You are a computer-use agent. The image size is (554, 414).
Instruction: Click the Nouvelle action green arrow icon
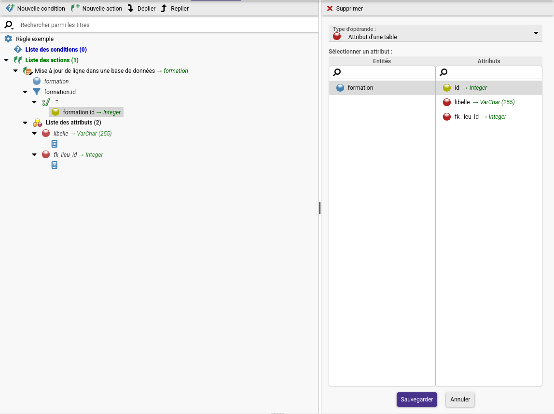pos(75,8)
